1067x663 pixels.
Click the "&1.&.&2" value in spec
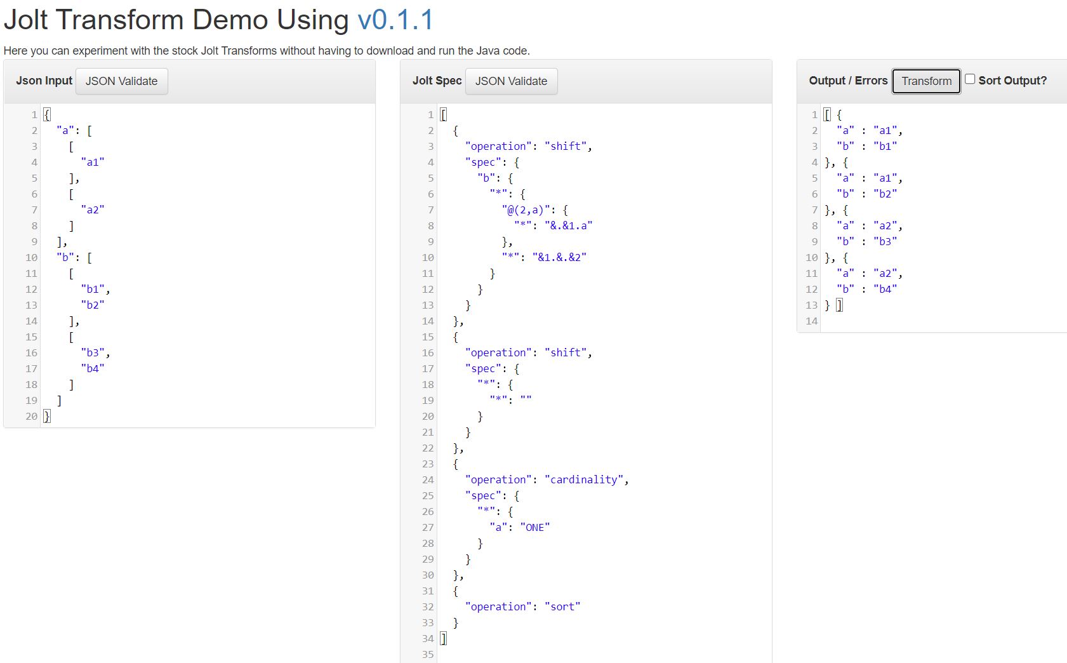point(560,257)
